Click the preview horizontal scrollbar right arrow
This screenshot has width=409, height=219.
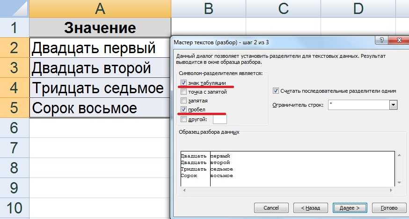pos(391,190)
